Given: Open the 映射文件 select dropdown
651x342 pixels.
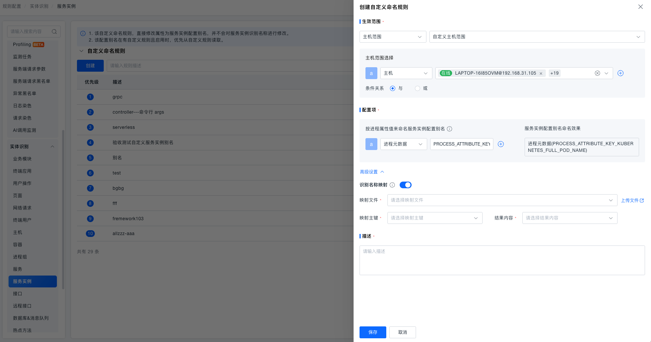Looking at the screenshot, I should click(x=502, y=200).
